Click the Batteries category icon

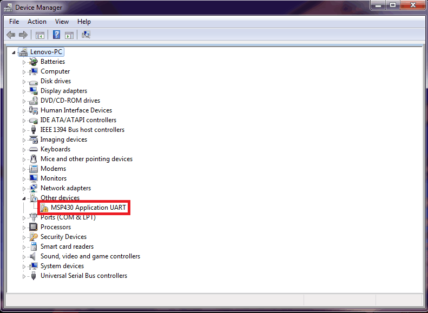point(33,62)
